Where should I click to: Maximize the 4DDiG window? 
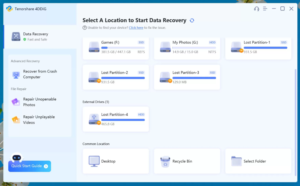coord(282,8)
